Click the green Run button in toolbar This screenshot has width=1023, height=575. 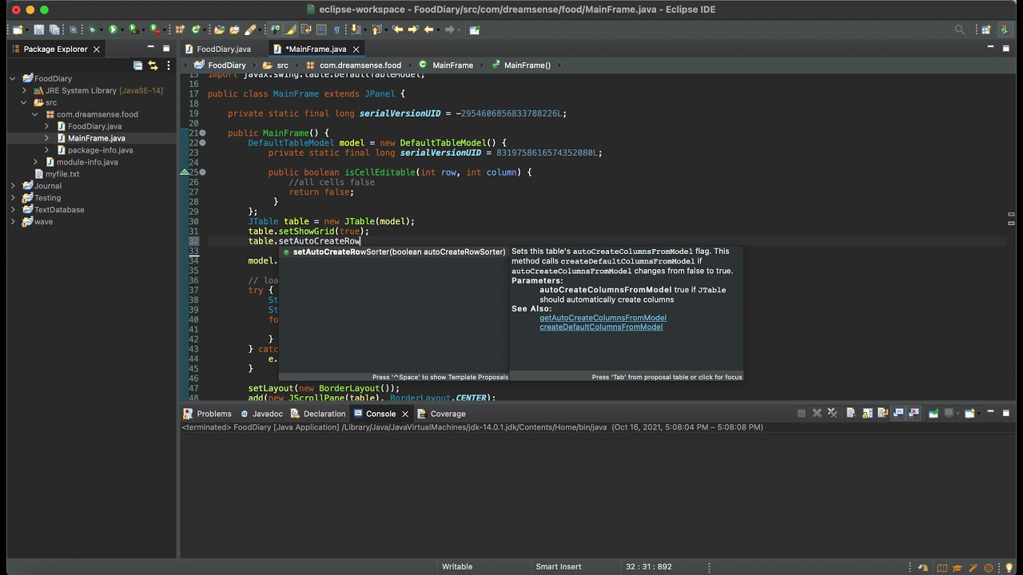pos(113,30)
